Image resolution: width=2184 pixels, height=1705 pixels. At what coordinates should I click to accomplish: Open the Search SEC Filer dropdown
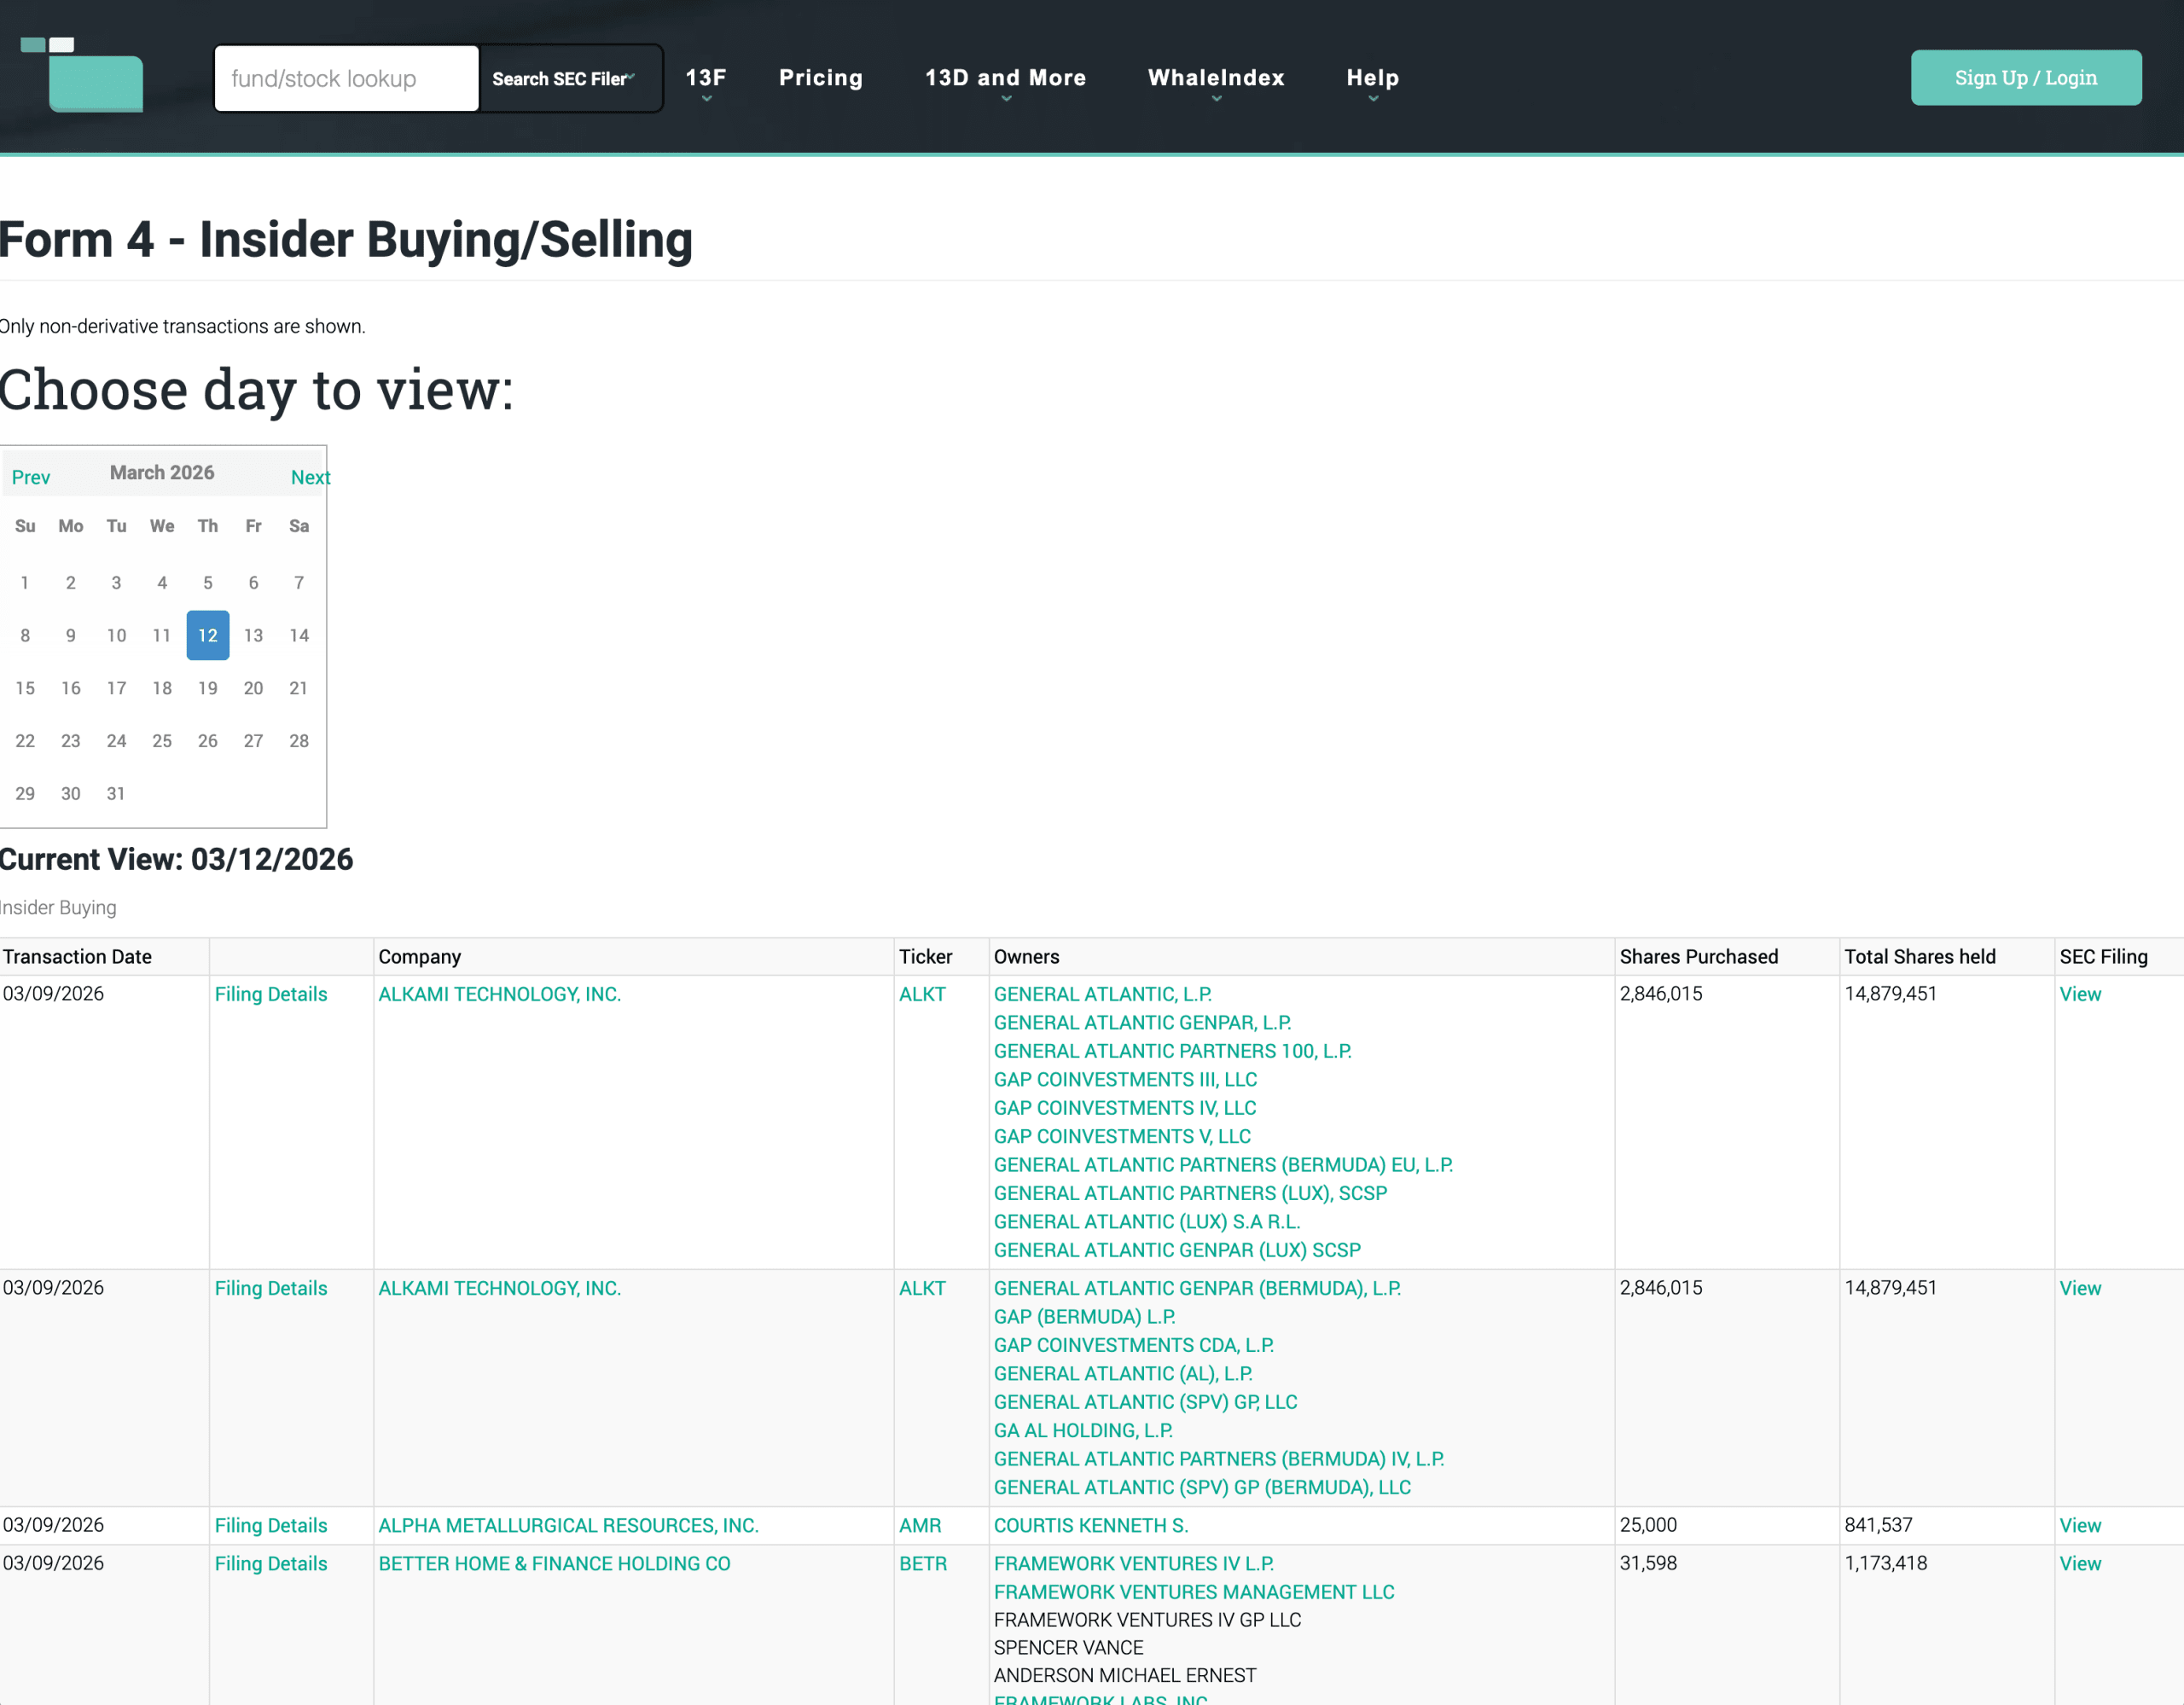click(x=565, y=78)
